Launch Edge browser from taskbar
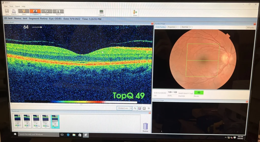This screenshot has height=142, width=260. 68,135
